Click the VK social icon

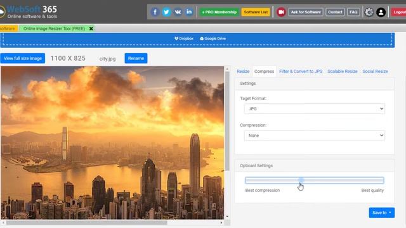[x=178, y=12]
